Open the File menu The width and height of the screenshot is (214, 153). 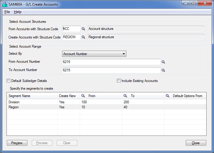[x=7, y=12]
